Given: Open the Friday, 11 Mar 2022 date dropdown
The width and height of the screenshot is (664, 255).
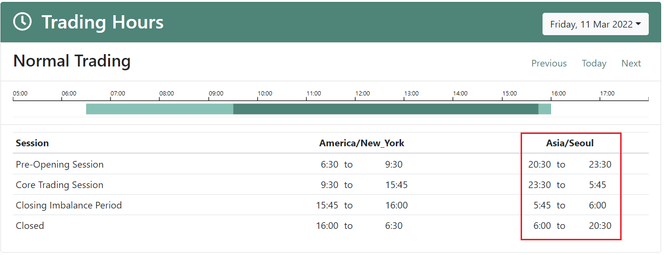Looking at the screenshot, I should 595,24.
